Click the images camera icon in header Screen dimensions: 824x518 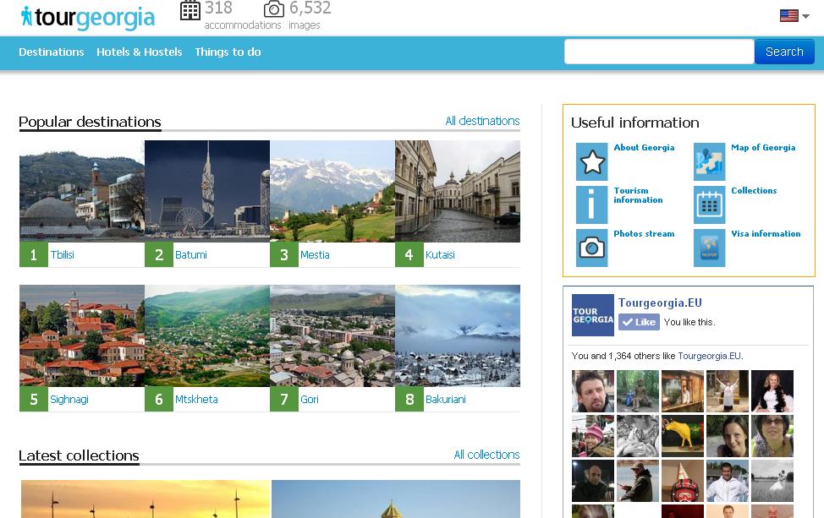(274, 9)
